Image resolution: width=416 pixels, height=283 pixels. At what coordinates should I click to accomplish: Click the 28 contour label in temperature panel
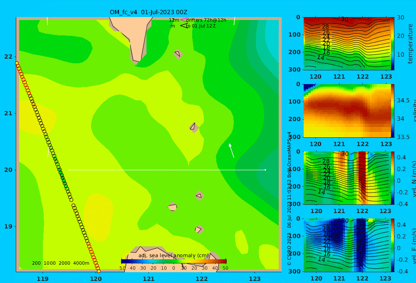pos(325,27)
